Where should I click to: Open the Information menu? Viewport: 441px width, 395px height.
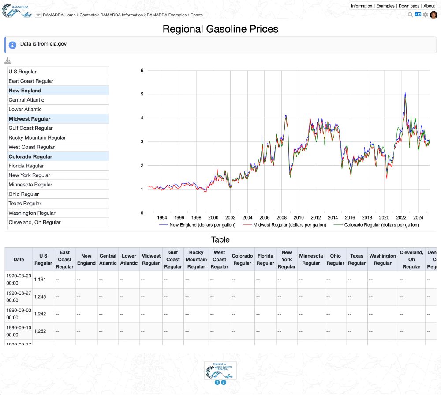coord(362,6)
